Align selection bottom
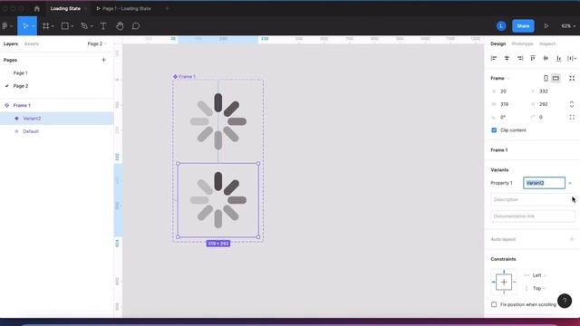This screenshot has height=326, width=580. click(x=558, y=58)
